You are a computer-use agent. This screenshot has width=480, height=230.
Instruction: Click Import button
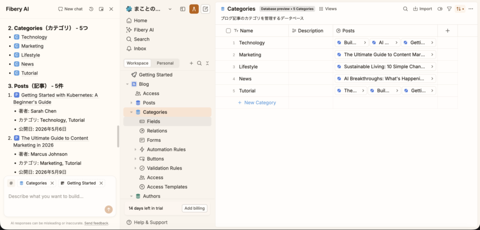[x=422, y=9]
